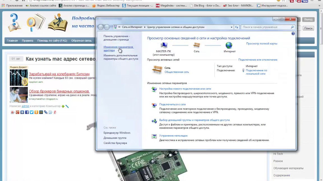This screenshot has height=181, width=323.
Task: Expand the breadcrumb root chevron «
Action: 119,27
